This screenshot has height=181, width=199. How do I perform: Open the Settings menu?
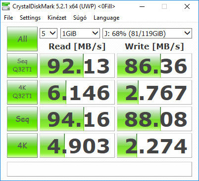(30, 18)
